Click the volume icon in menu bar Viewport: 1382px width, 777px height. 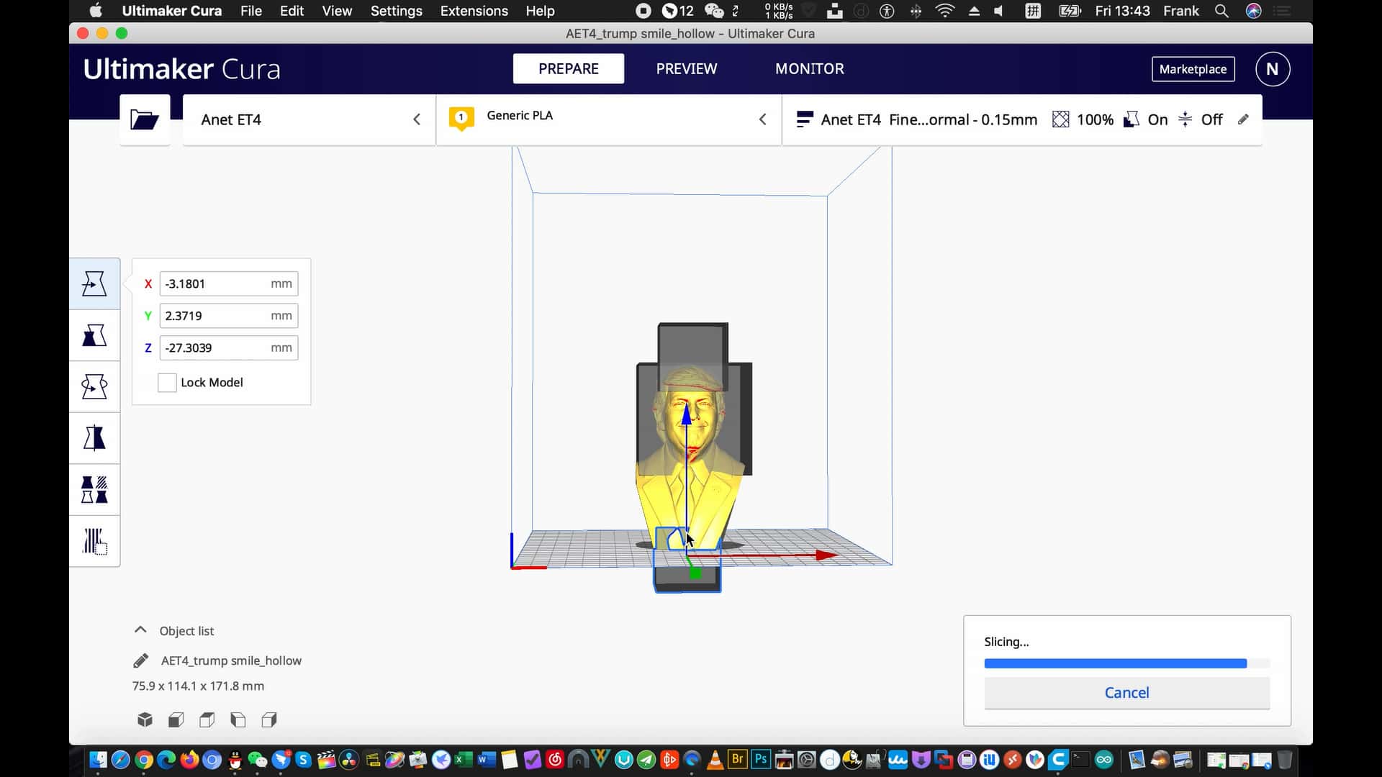[998, 11]
